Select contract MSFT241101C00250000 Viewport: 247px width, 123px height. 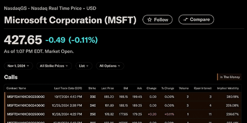pyautogui.click(x=26, y=113)
